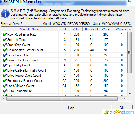
Task: Select the Seek Error Rate row
Action: click(64, 55)
